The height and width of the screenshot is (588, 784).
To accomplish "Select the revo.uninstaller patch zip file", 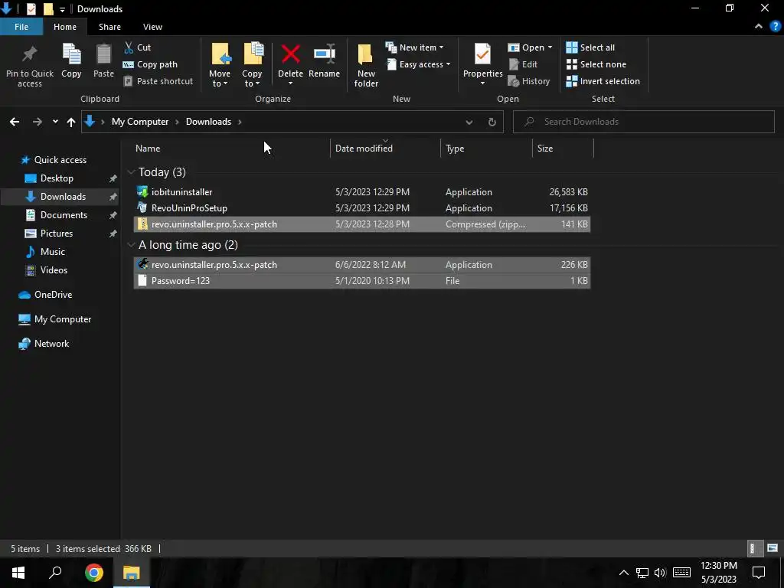I will tap(362, 224).
